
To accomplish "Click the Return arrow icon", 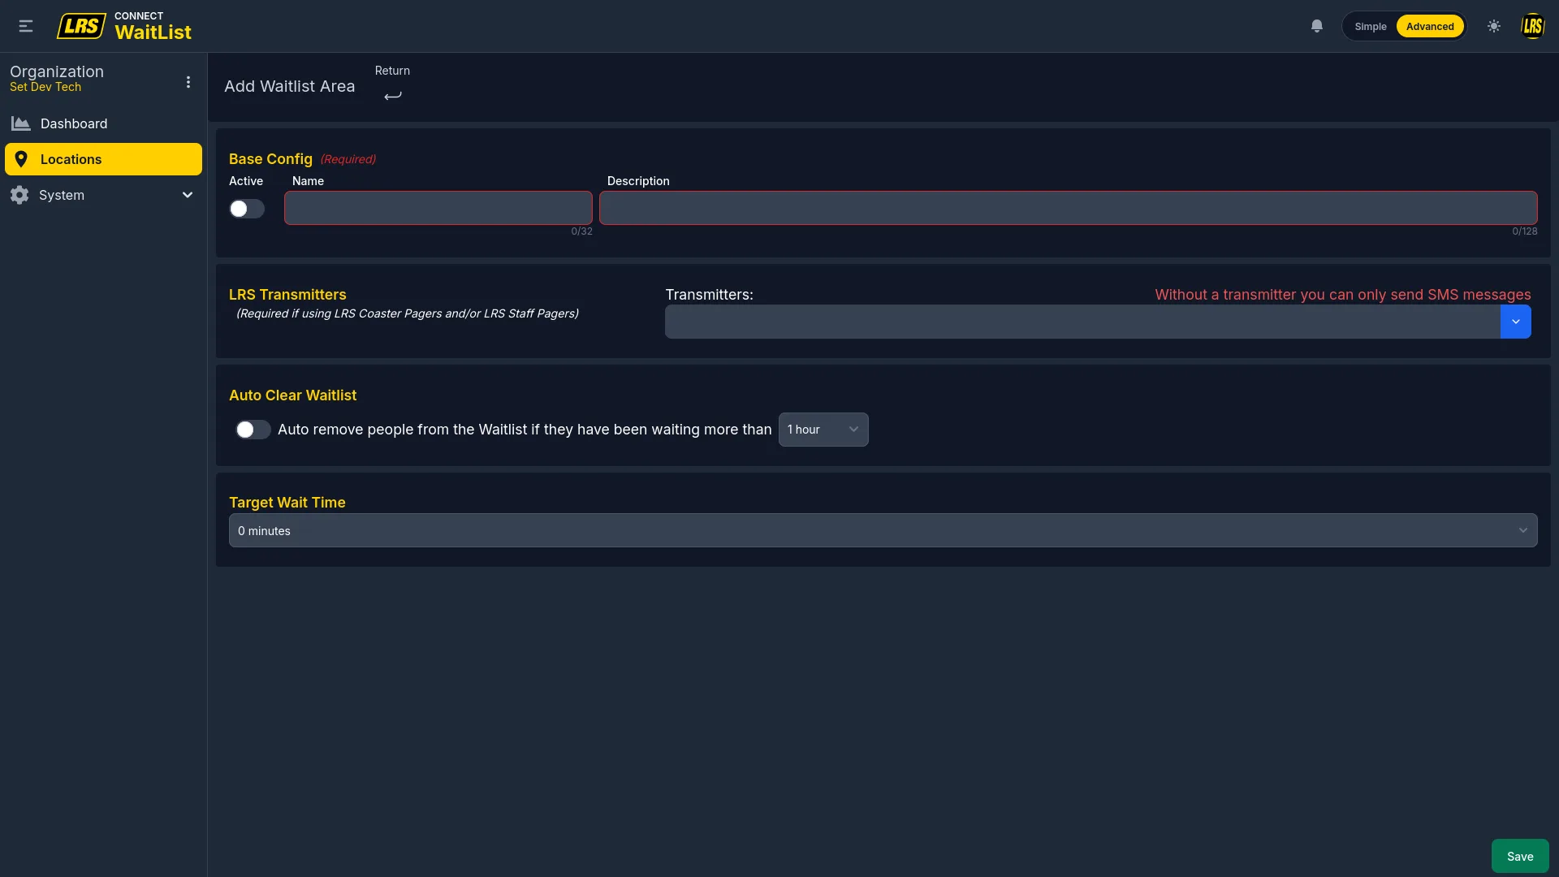I will coord(393,95).
